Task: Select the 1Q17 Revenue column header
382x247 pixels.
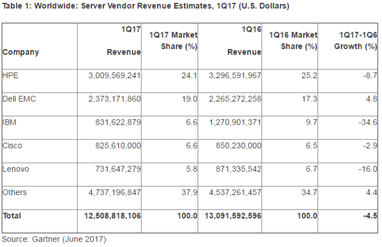Action: point(124,41)
